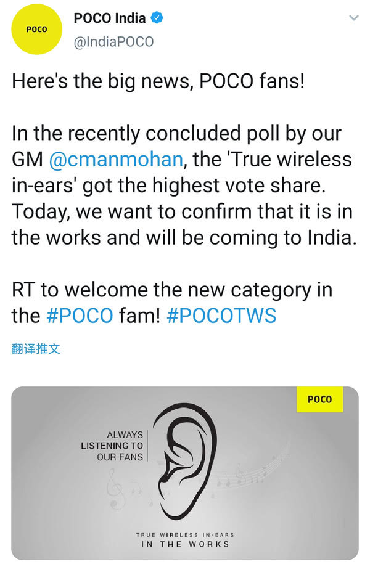
Task: Click the "TRUE WIRELESS IN-EARS" banner line
Action: (x=185, y=534)
